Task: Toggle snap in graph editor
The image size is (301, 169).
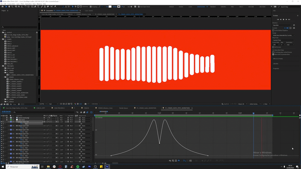Action: 179,161
